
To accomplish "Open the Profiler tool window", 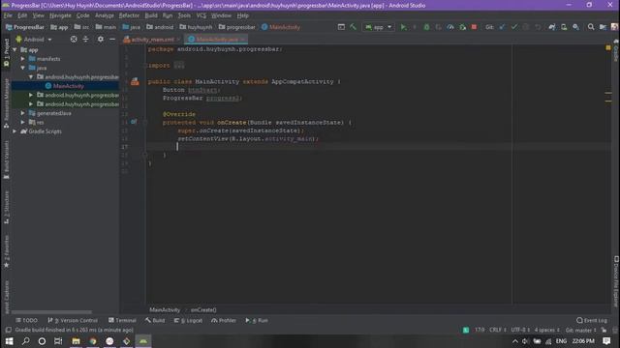I will click(224, 320).
